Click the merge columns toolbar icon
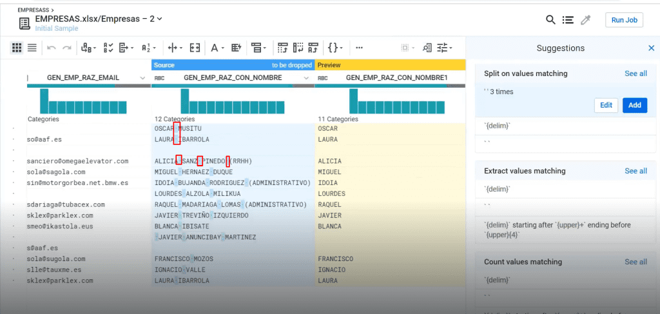 point(195,48)
